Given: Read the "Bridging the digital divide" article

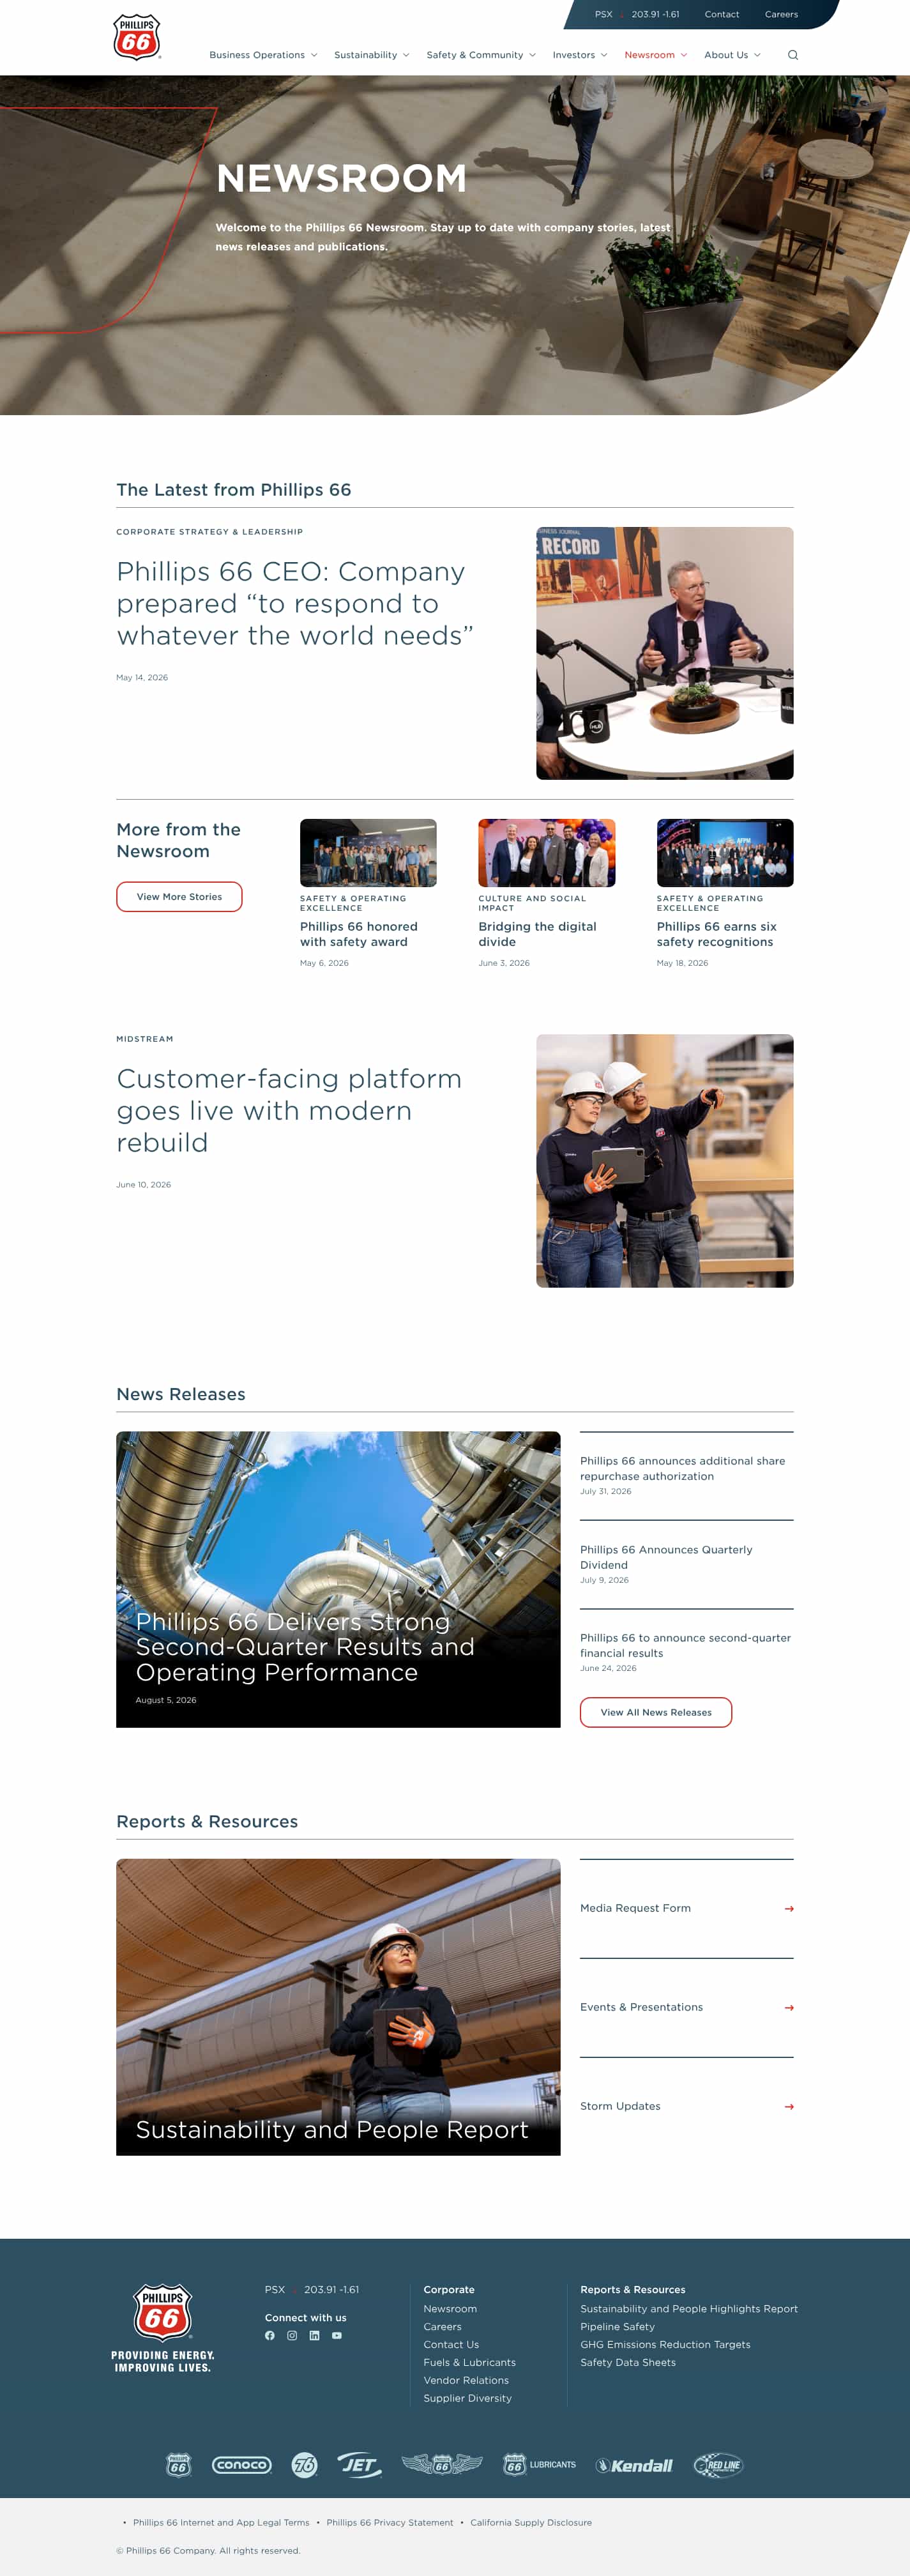Looking at the screenshot, I should pos(537,934).
